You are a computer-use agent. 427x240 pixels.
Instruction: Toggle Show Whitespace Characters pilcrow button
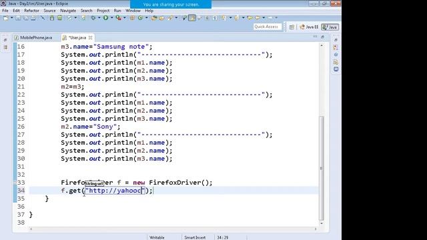pos(215,18)
